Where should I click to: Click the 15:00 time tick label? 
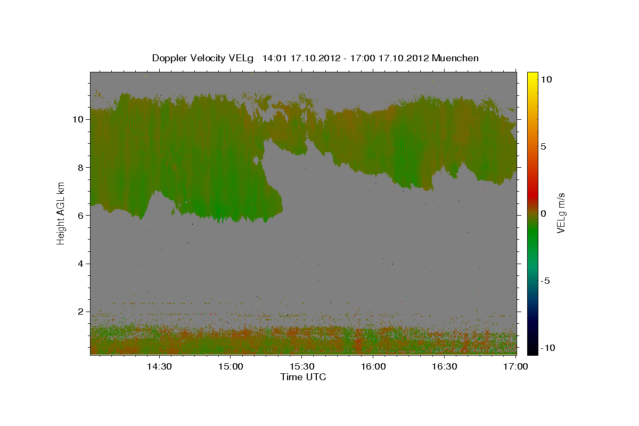pyautogui.click(x=230, y=366)
